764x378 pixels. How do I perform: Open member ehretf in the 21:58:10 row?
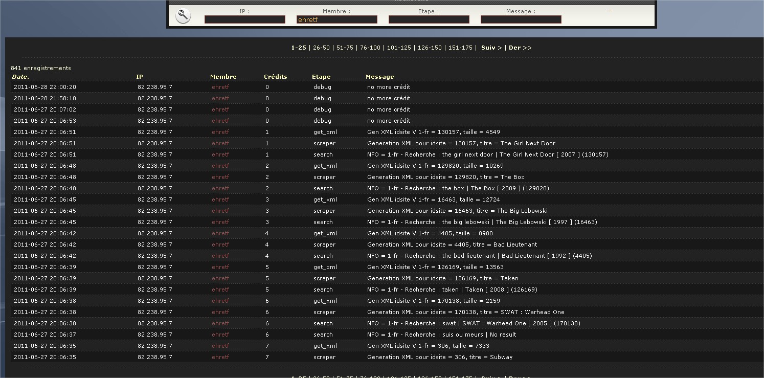(220, 98)
